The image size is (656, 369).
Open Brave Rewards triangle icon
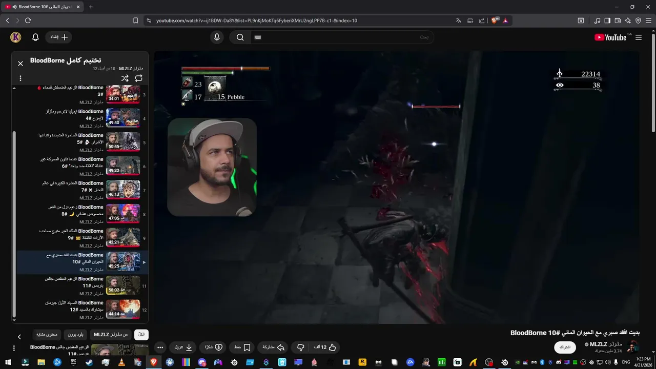[x=505, y=20]
